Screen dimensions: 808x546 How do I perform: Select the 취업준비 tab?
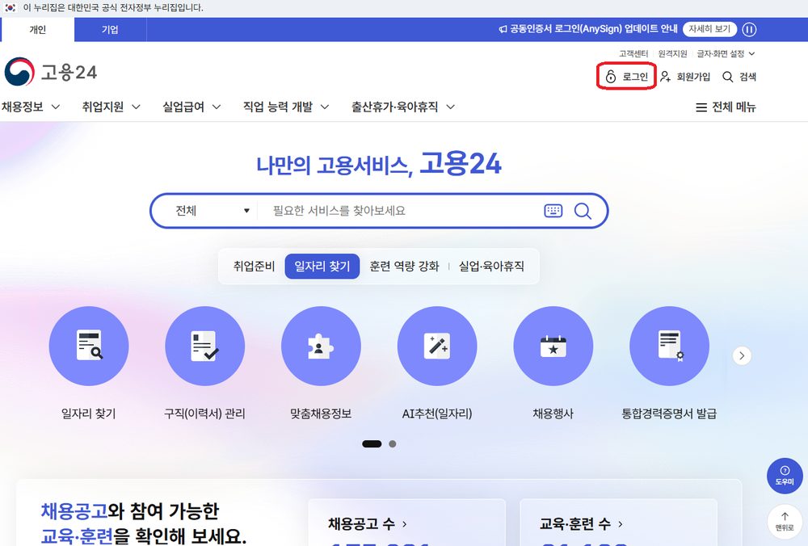click(254, 267)
